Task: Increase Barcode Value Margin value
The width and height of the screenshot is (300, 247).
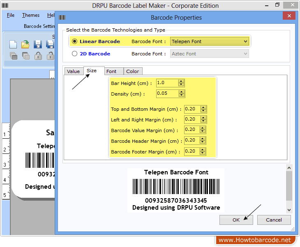Action: 203,128
